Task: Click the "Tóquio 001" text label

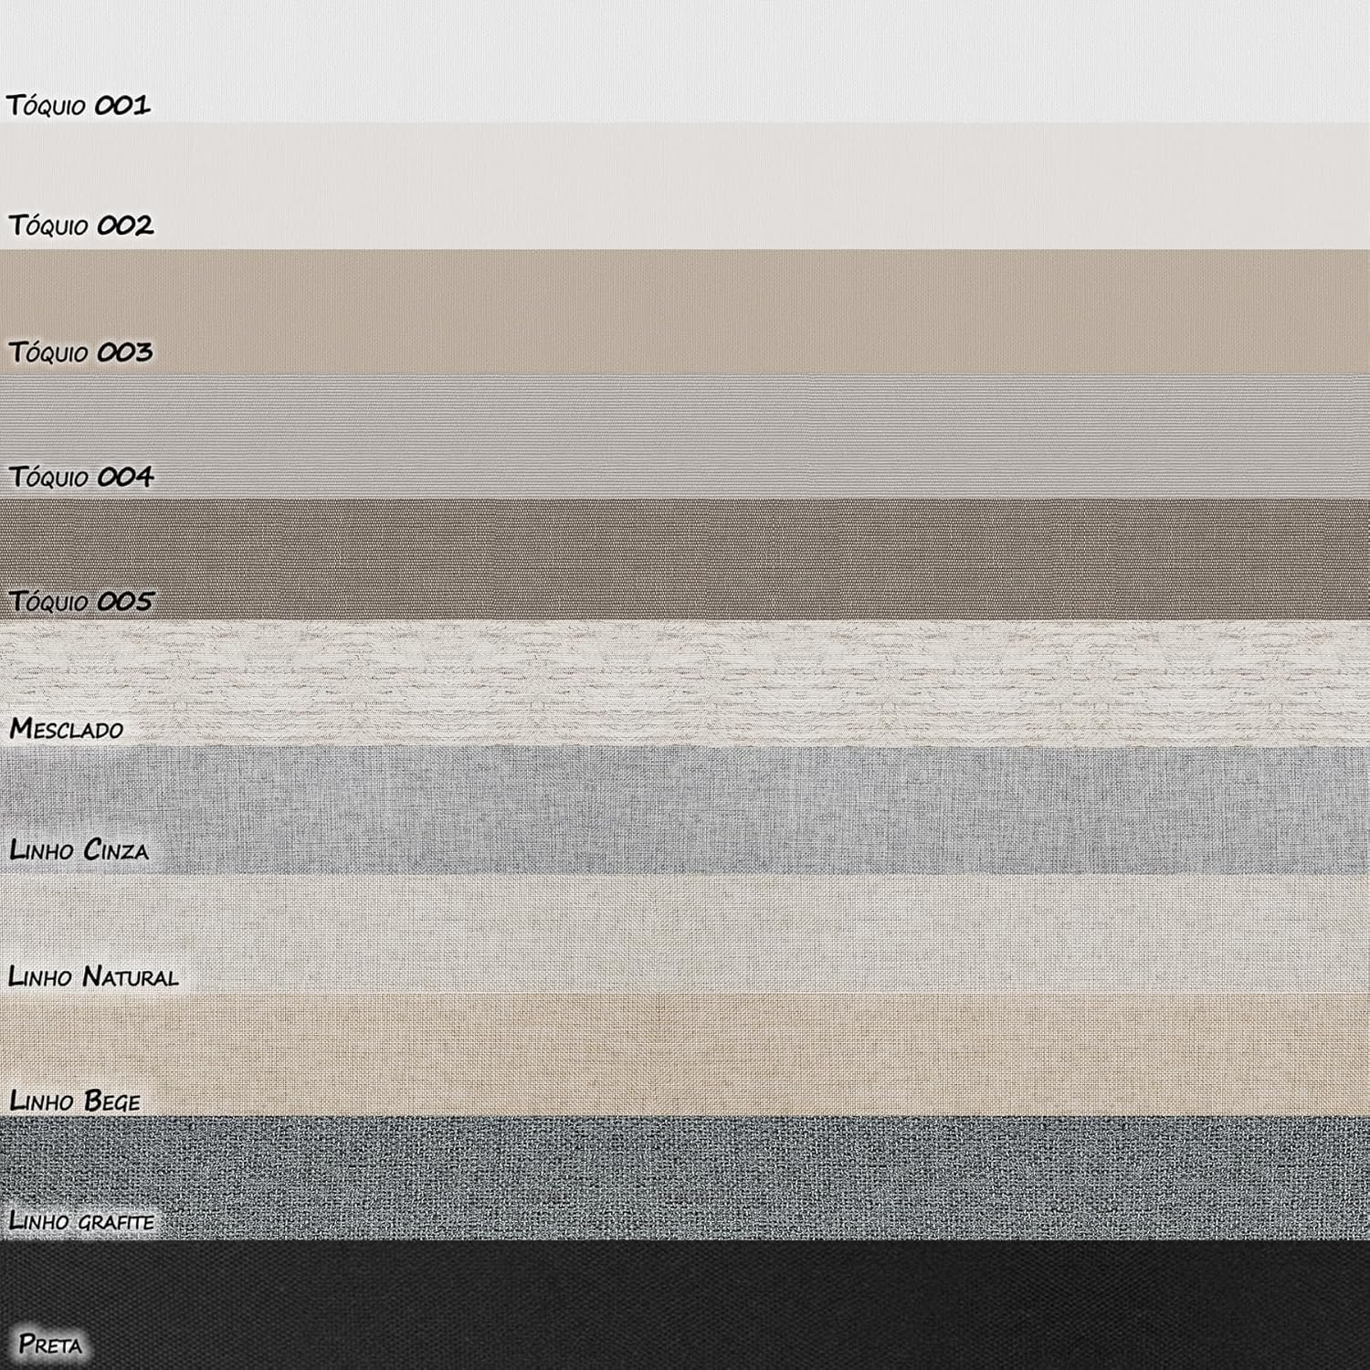Action: point(79,106)
